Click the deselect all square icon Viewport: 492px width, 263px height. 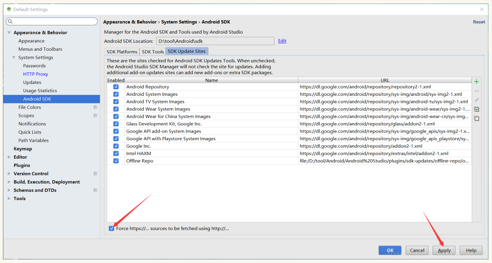tap(476, 118)
